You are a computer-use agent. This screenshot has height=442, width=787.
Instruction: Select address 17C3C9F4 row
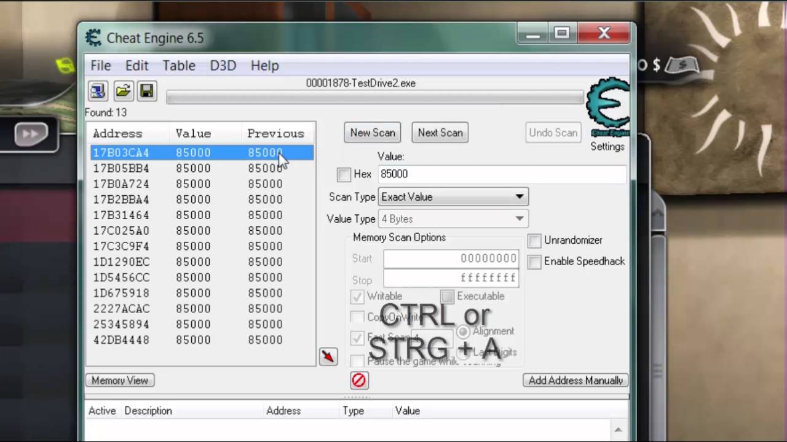[x=202, y=246]
